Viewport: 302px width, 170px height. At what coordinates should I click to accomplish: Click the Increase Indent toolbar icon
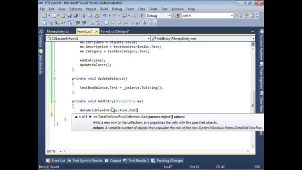coord(84,23)
